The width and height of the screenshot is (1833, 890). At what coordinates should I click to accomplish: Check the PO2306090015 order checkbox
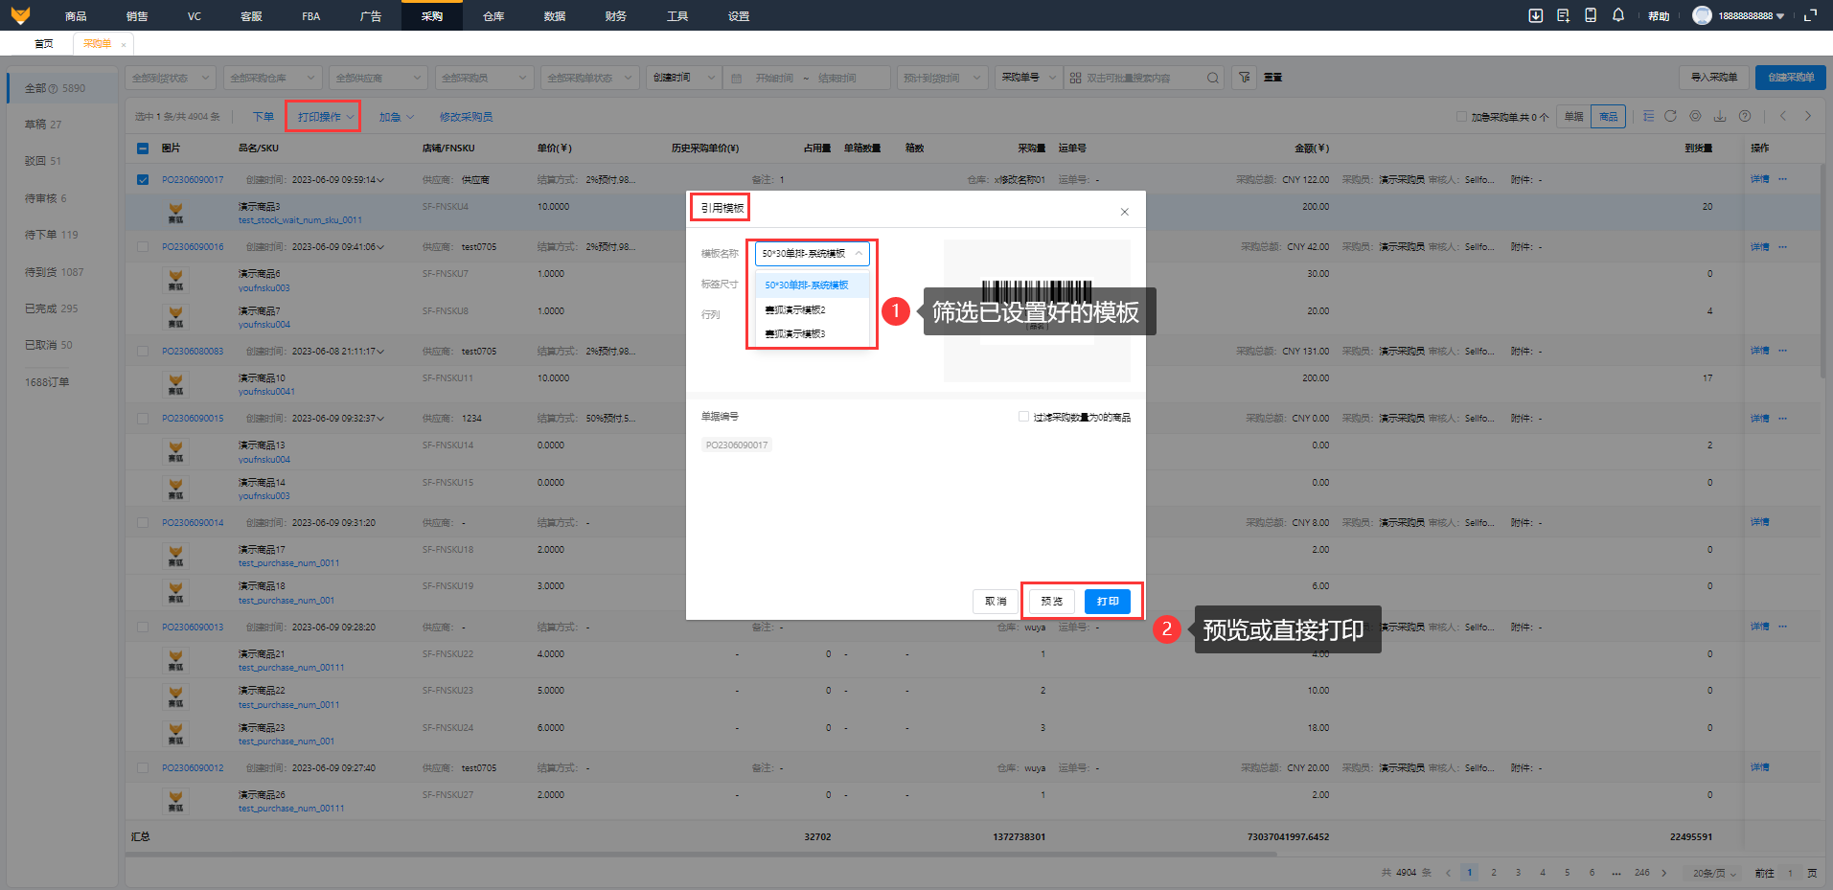(143, 419)
